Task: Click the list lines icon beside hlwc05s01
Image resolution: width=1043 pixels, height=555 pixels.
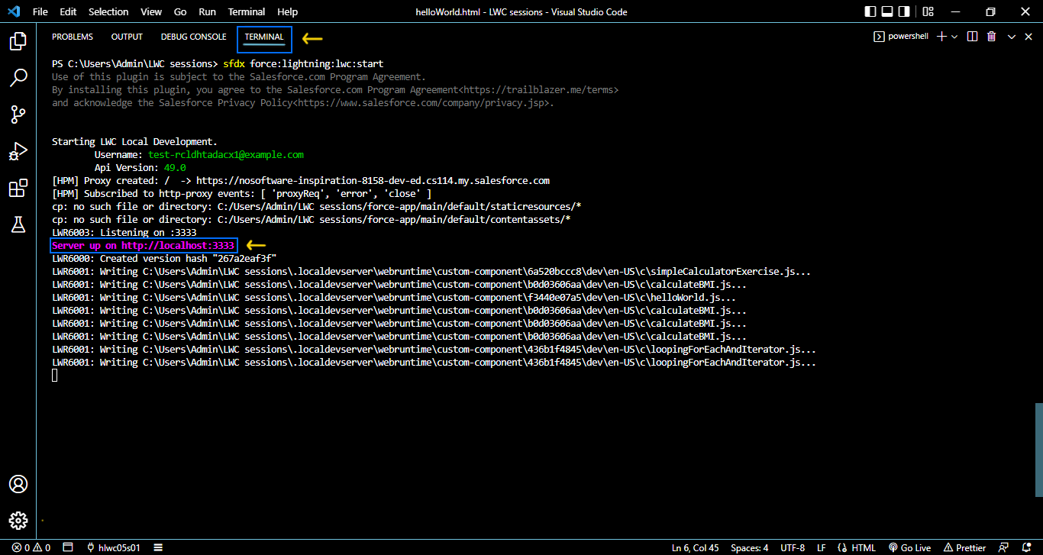Action: tap(158, 547)
